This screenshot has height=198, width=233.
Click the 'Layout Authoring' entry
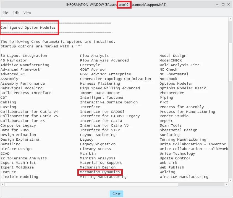coord(98,135)
